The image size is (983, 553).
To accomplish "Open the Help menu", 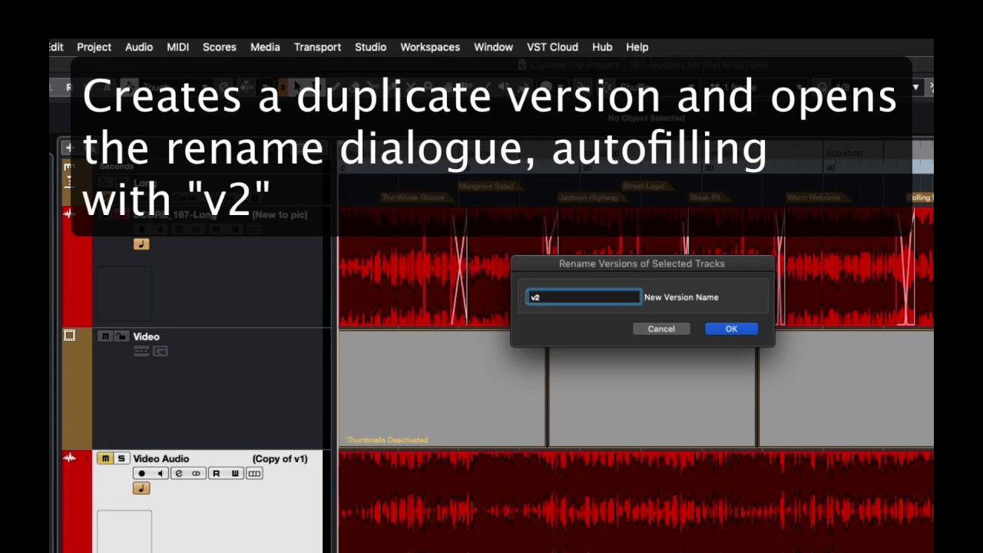I will (x=637, y=47).
